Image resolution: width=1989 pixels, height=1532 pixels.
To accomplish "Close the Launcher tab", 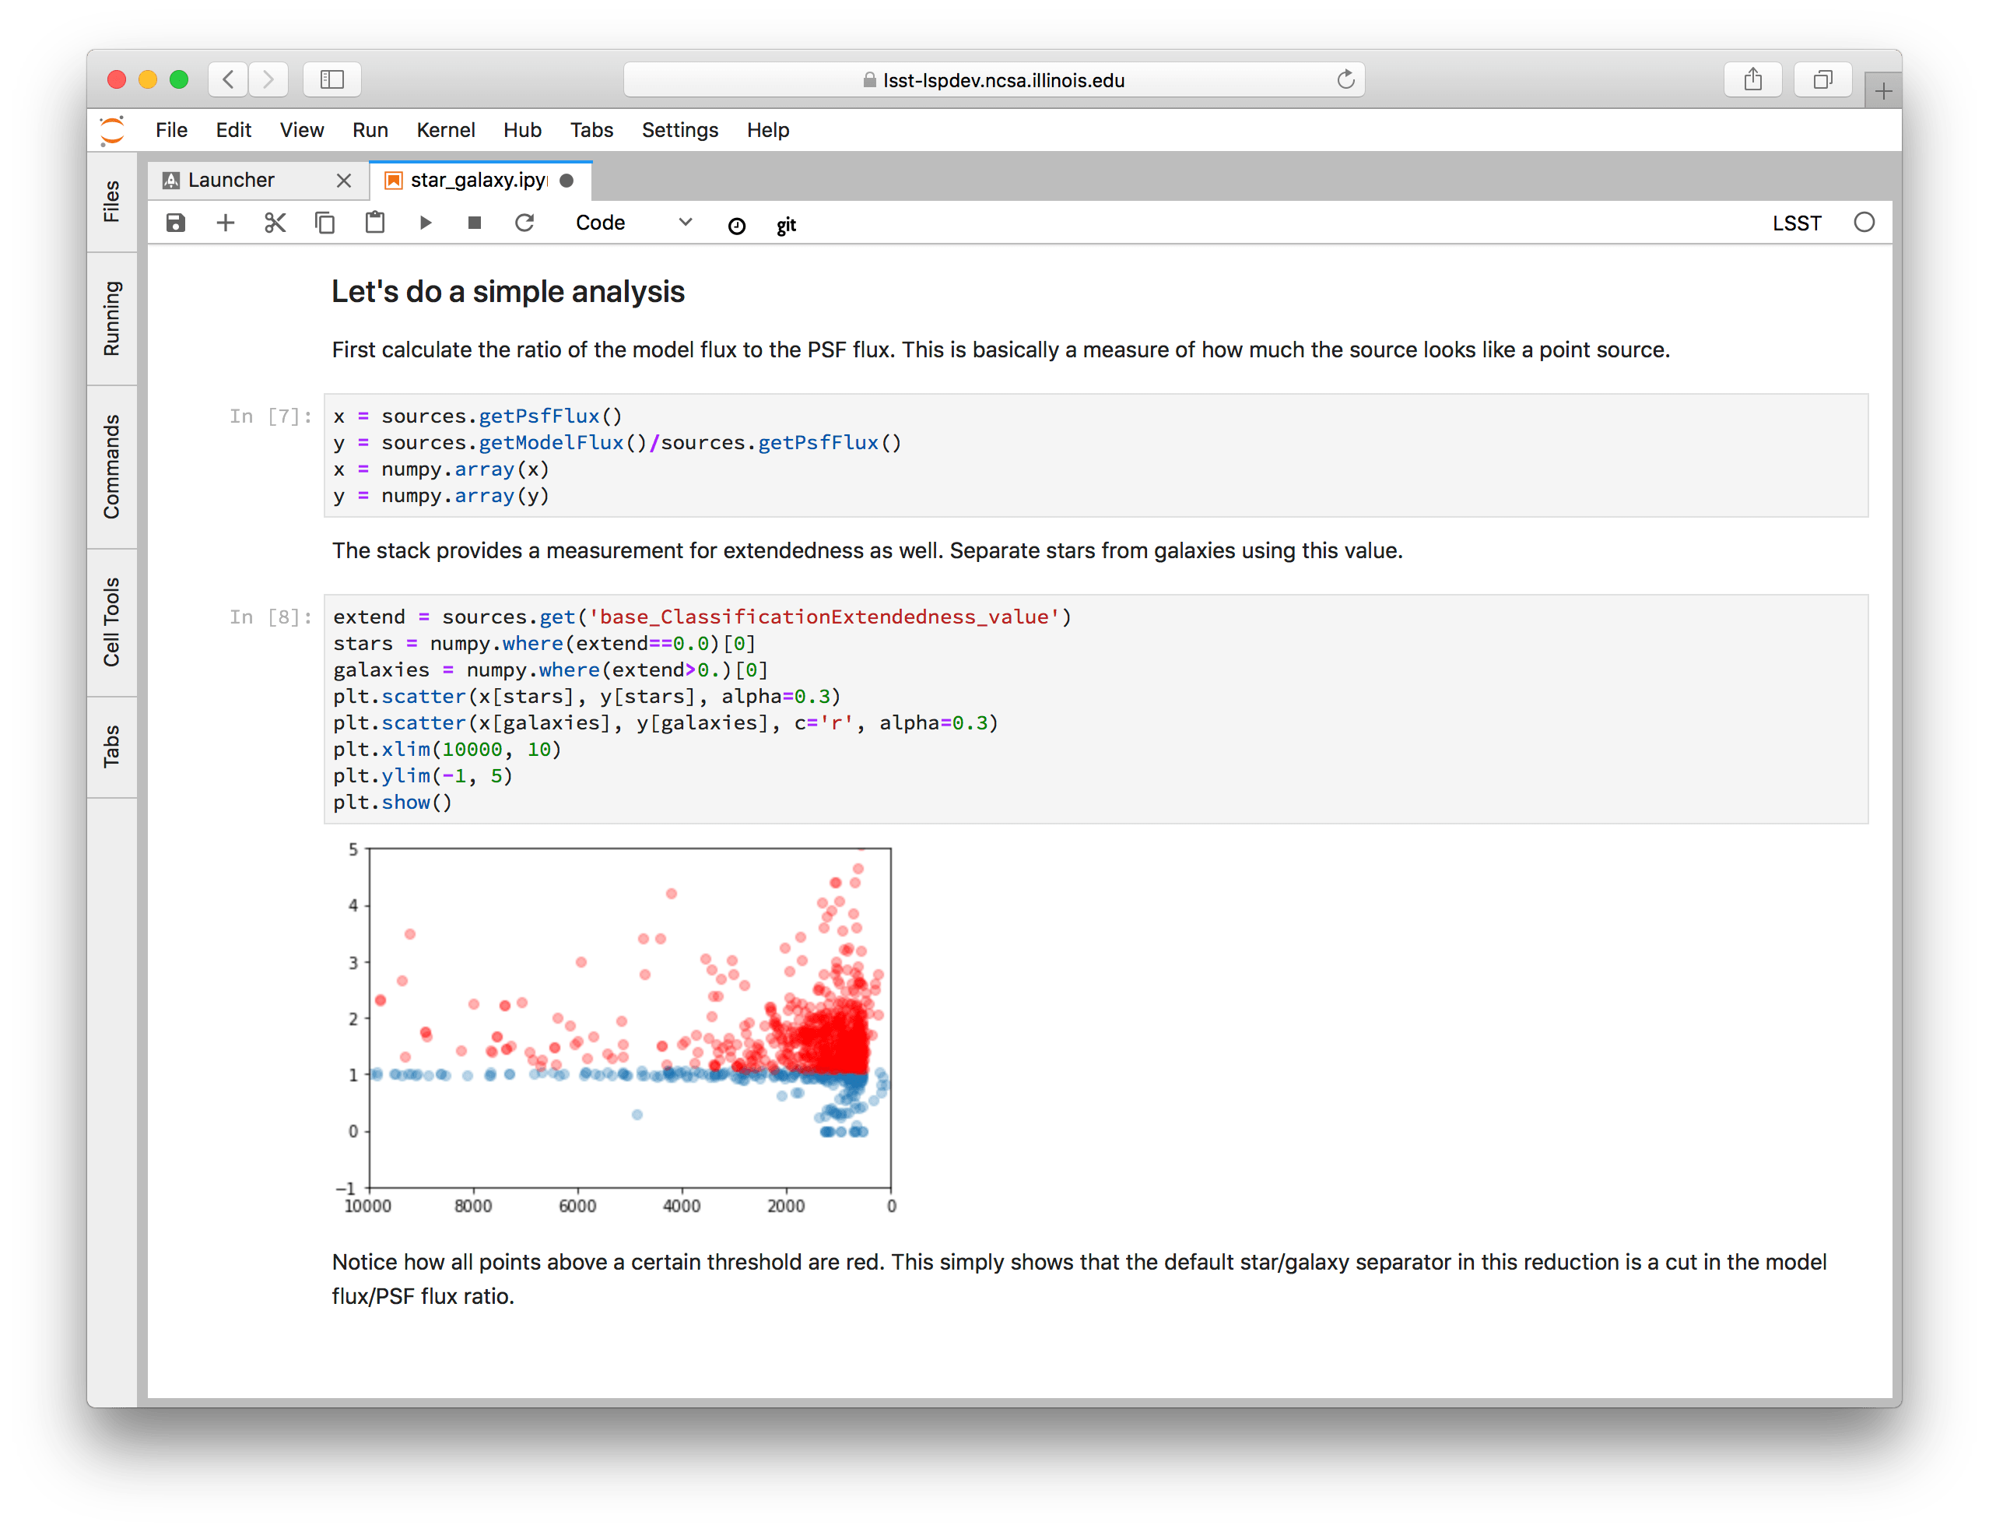I will 343,181.
